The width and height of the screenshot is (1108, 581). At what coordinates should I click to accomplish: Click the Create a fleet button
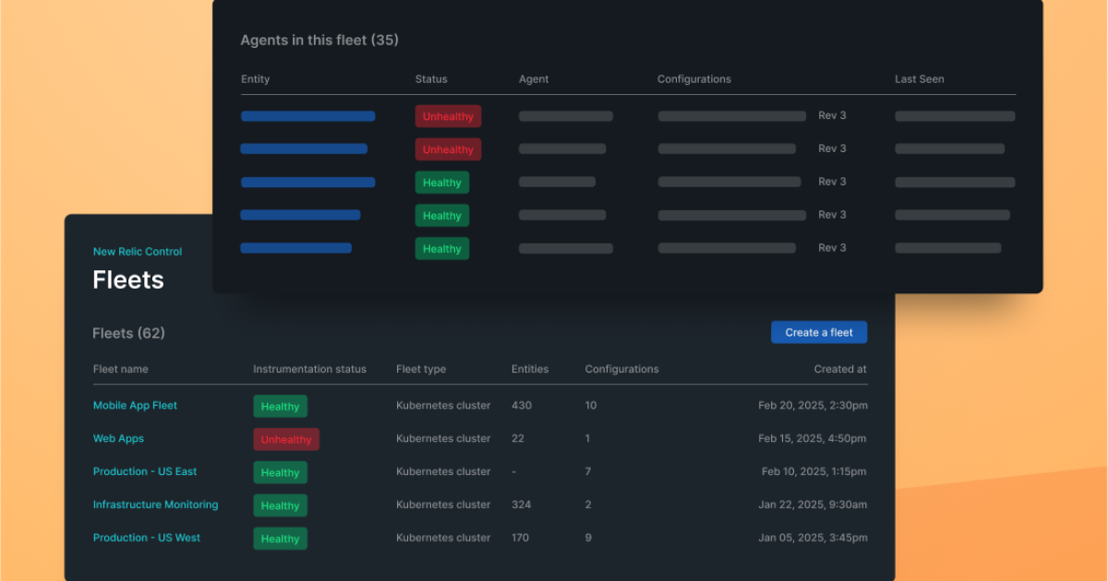click(818, 332)
